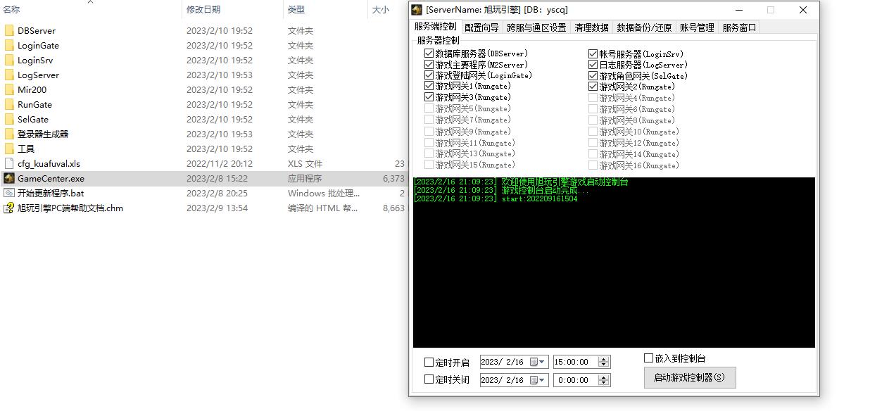Click the 启动游戏控制器(S) button
The width and height of the screenshot is (870, 416).
(x=689, y=377)
